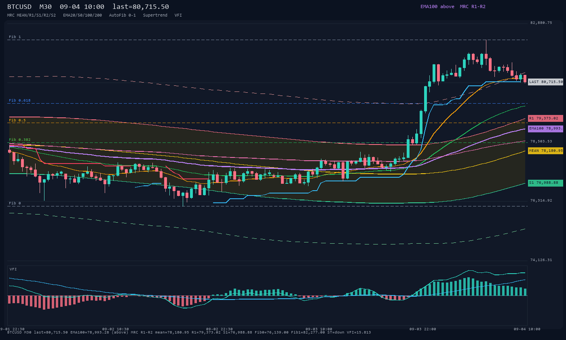Click the 76,314.92 axis price value

coord(541,200)
